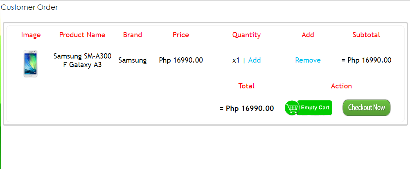Viewport: 410px width, 169px height.
Task: Click the Empty Cart button
Action: 308,108
